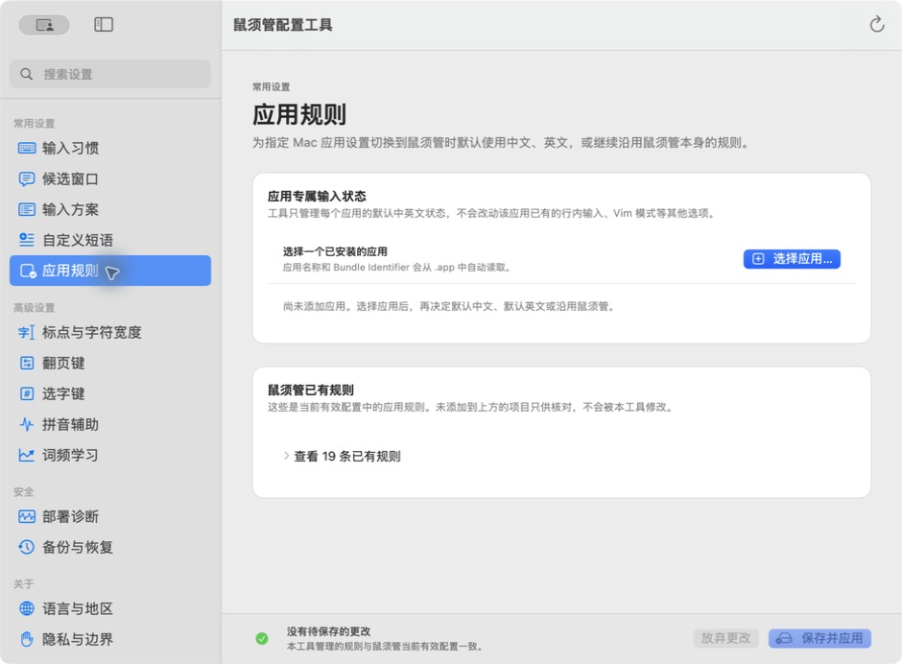This screenshot has height=664, width=902.
Task: Click the refresh arrow icon in the title bar
Action: coord(876,24)
